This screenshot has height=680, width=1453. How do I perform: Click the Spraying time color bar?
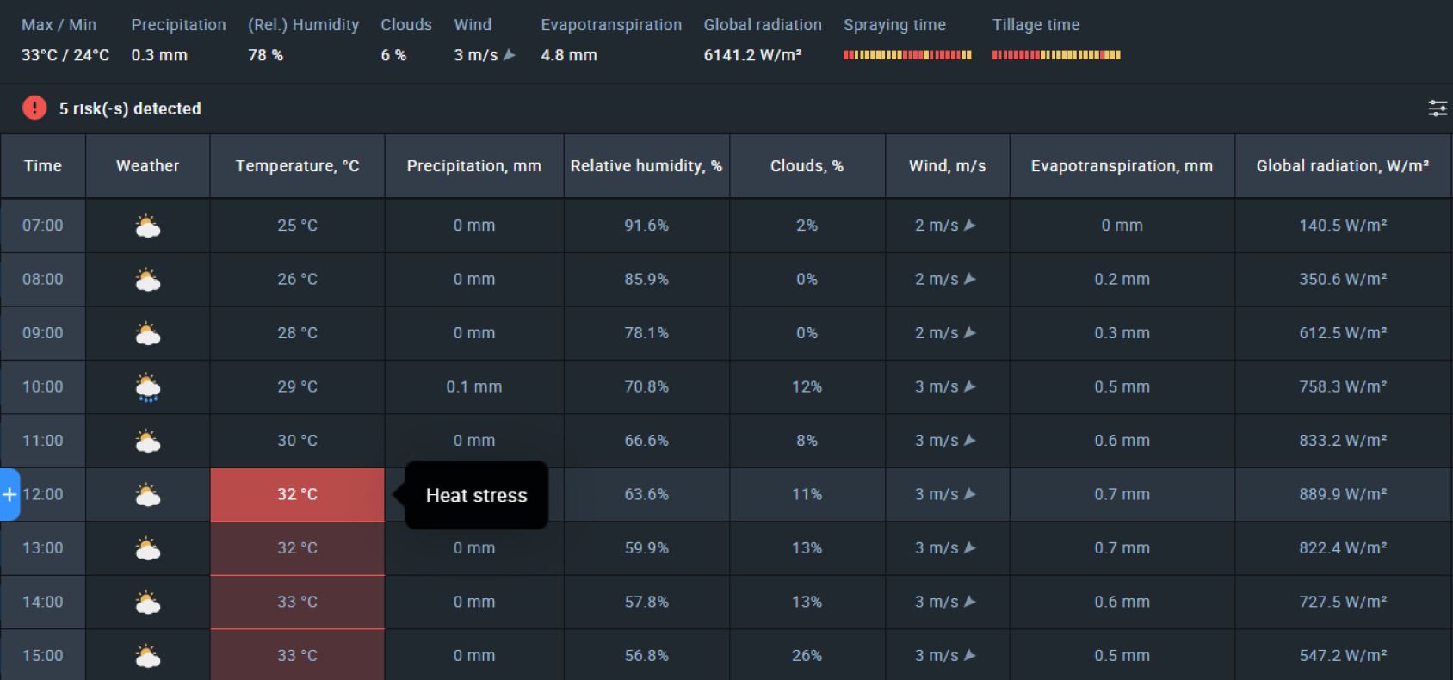pyautogui.click(x=907, y=55)
